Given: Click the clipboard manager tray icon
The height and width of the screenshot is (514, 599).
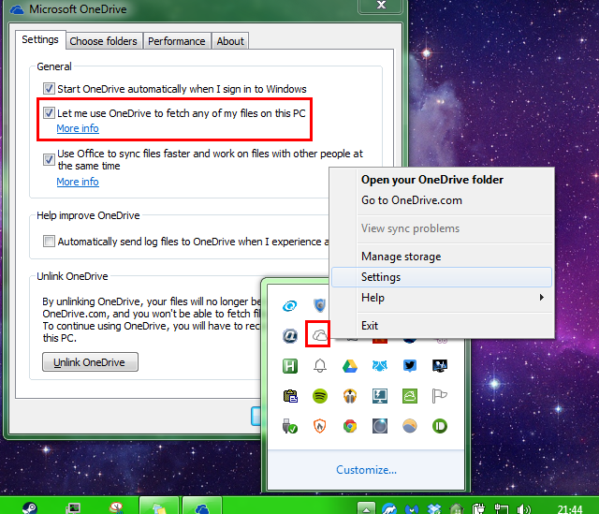Looking at the screenshot, I should tap(290, 396).
